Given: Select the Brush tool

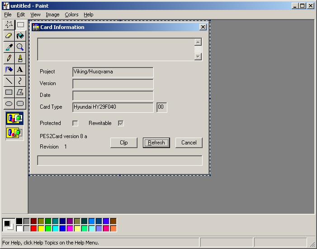Looking at the screenshot, I should pos(20,58).
